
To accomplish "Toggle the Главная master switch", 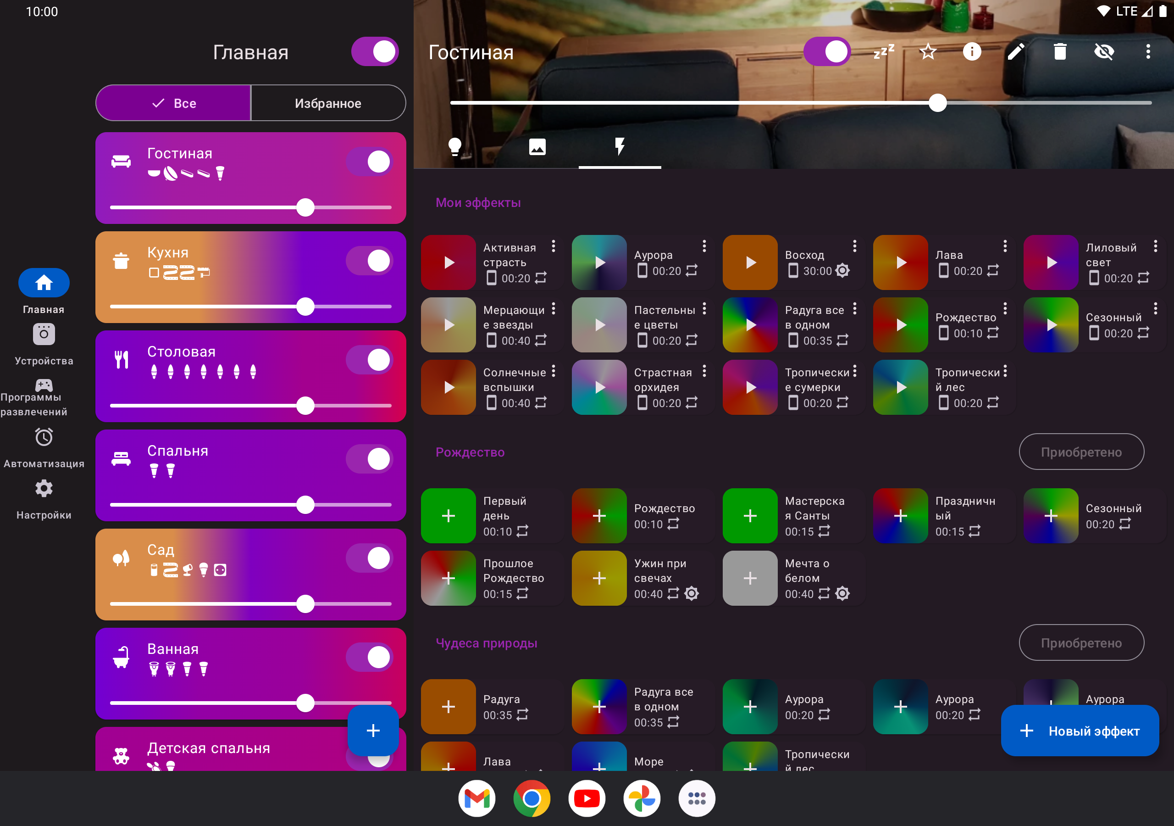I will [375, 52].
